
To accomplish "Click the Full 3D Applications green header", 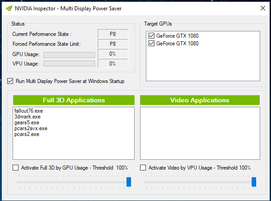I will click(x=74, y=100).
